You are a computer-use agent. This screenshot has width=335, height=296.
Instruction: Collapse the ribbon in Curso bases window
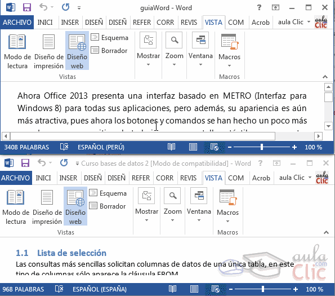pos(326,232)
